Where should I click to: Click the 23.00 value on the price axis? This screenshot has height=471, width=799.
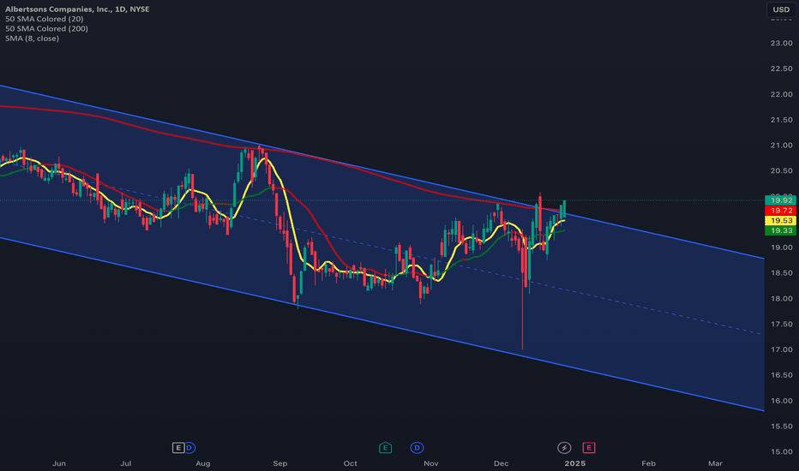(x=781, y=44)
